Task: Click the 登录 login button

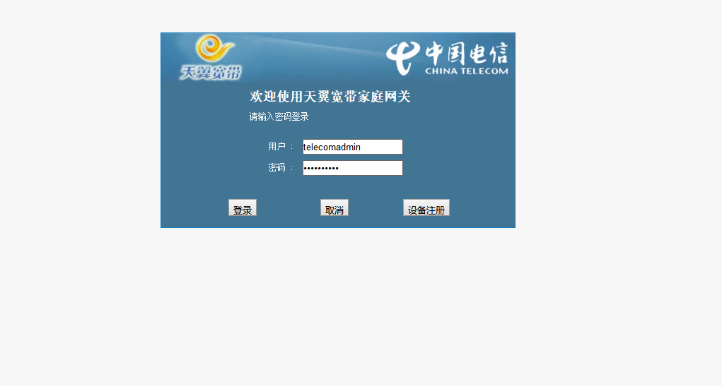Action: click(x=243, y=207)
